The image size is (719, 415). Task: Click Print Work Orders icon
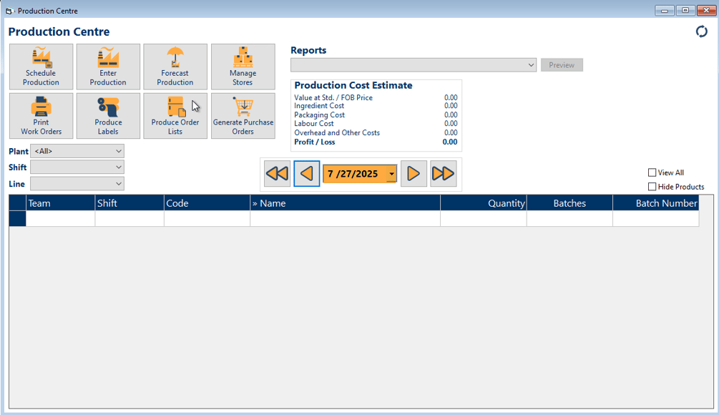41,107
